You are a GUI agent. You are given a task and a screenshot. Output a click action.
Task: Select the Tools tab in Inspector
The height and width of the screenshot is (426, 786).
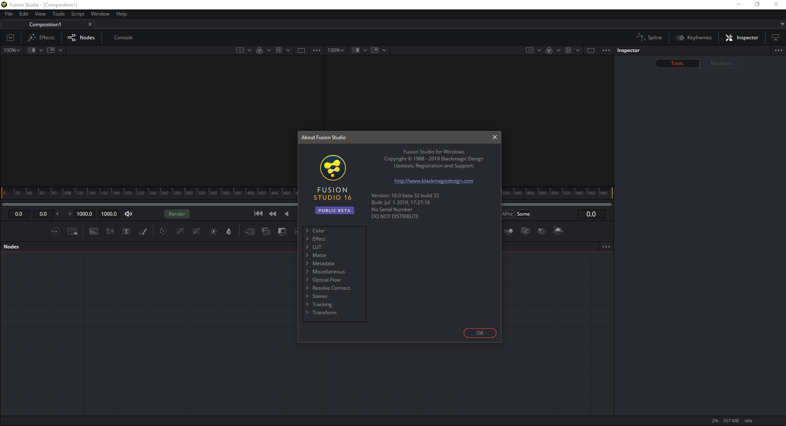677,63
